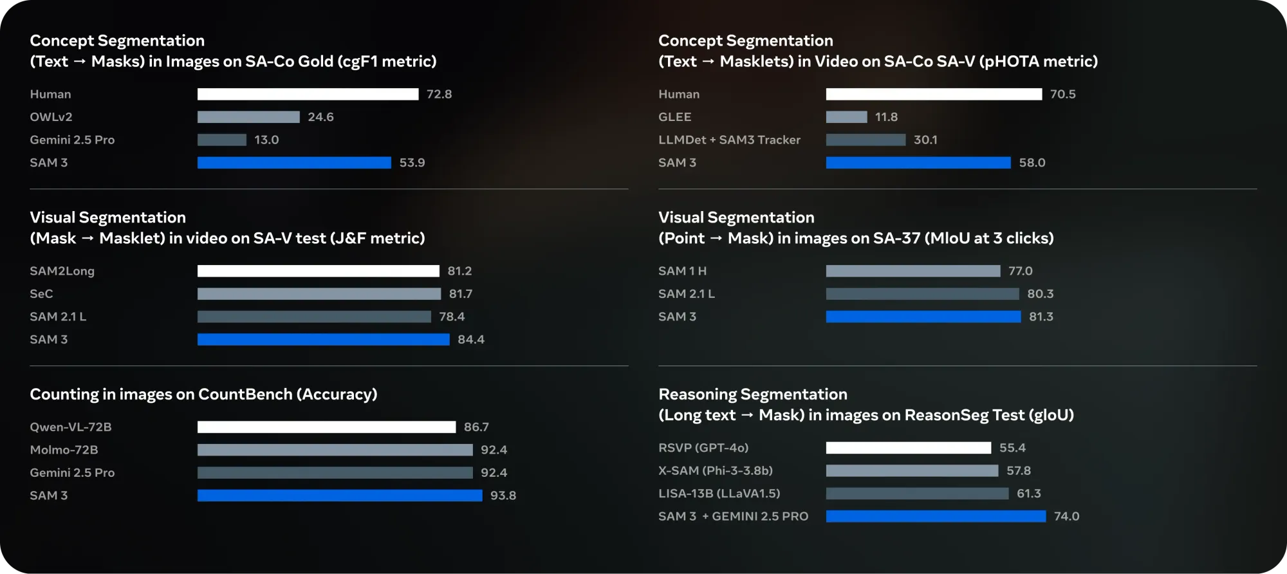The height and width of the screenshot is (574, 1287).
Task: Click the GLEE bar showing 11.8
Action: tap(846, 117)
